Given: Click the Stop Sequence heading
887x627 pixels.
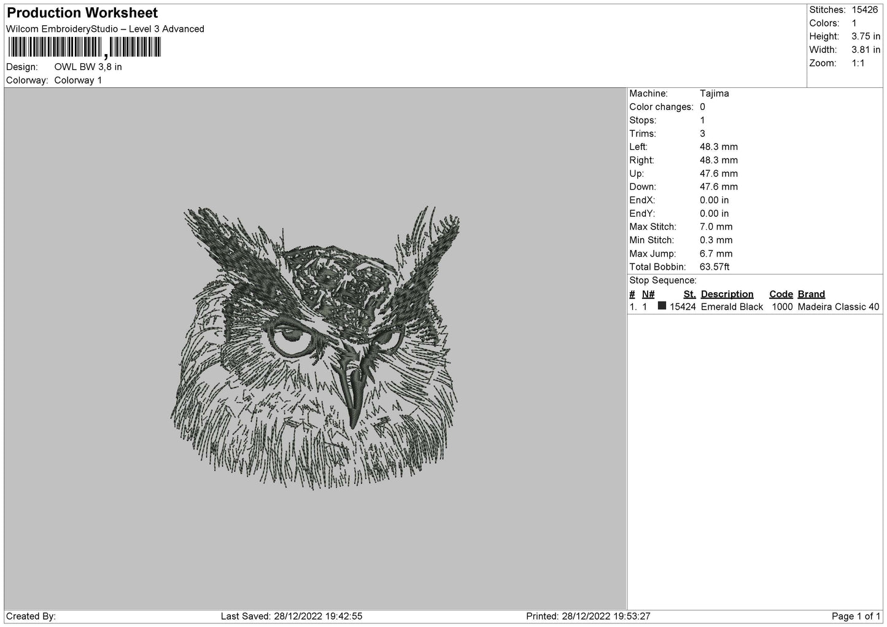Looking at the screenshot, I should click(x=663, y=281).
